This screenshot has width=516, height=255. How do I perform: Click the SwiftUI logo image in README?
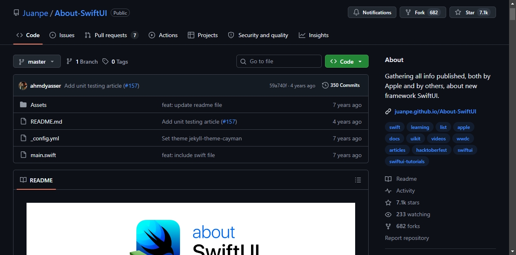click(191, 229)
